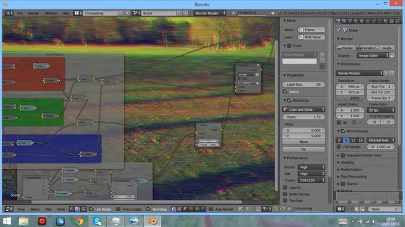Open the Object properties tab icon
The image size is (405, 227).
(x=362, y=21)
